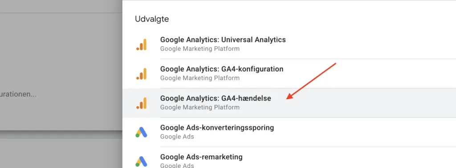Image resolution: width=456 pixels, height=168 pixels.
Task: Click the Google Ads-konverteringssporing logo icon
Action: pos(141,132)
